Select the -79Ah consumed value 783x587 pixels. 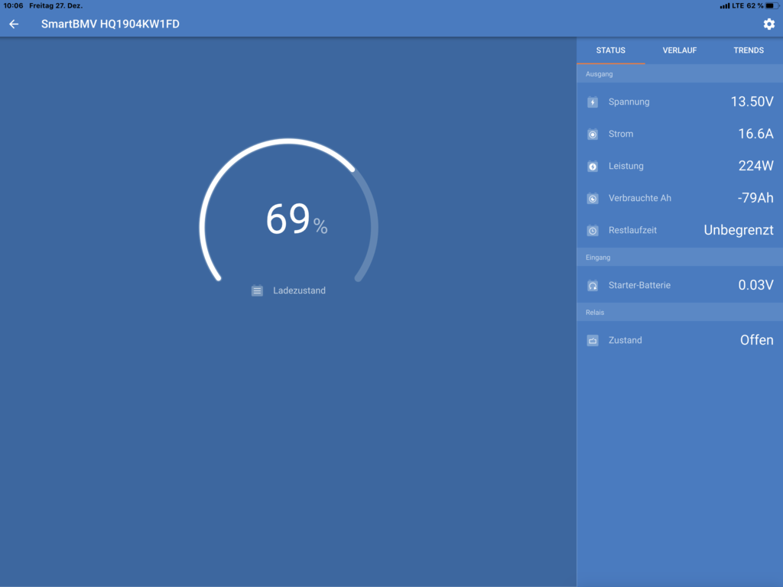755,198
